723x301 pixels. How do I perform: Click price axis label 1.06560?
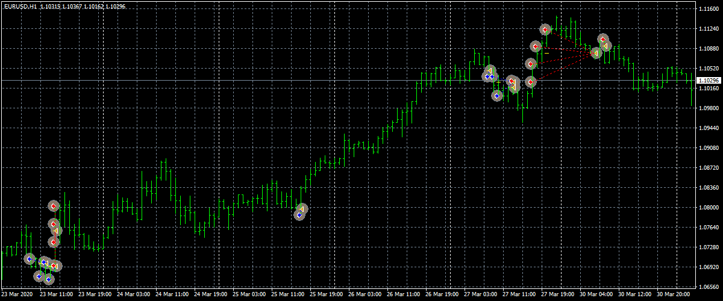tap(709, 287)
